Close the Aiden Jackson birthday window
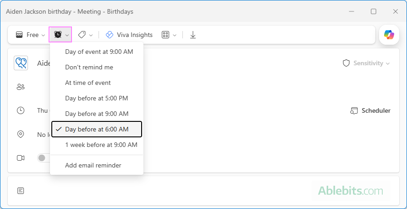407x209 pixels. pos(396,11)
